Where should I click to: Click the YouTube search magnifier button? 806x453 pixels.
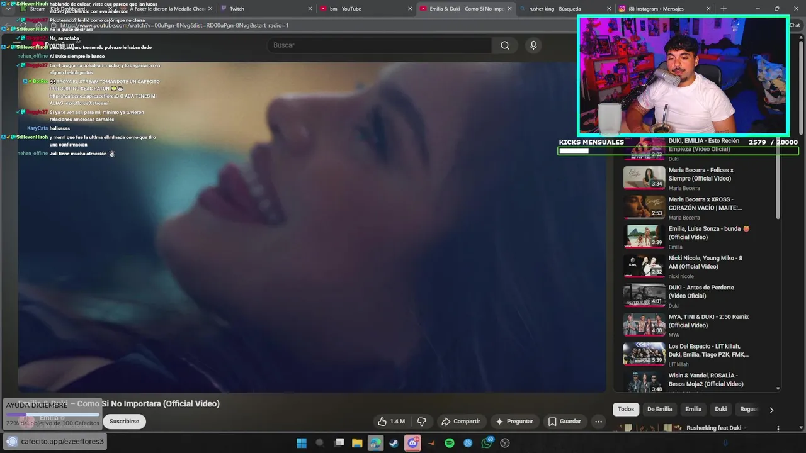pos(505,45)
